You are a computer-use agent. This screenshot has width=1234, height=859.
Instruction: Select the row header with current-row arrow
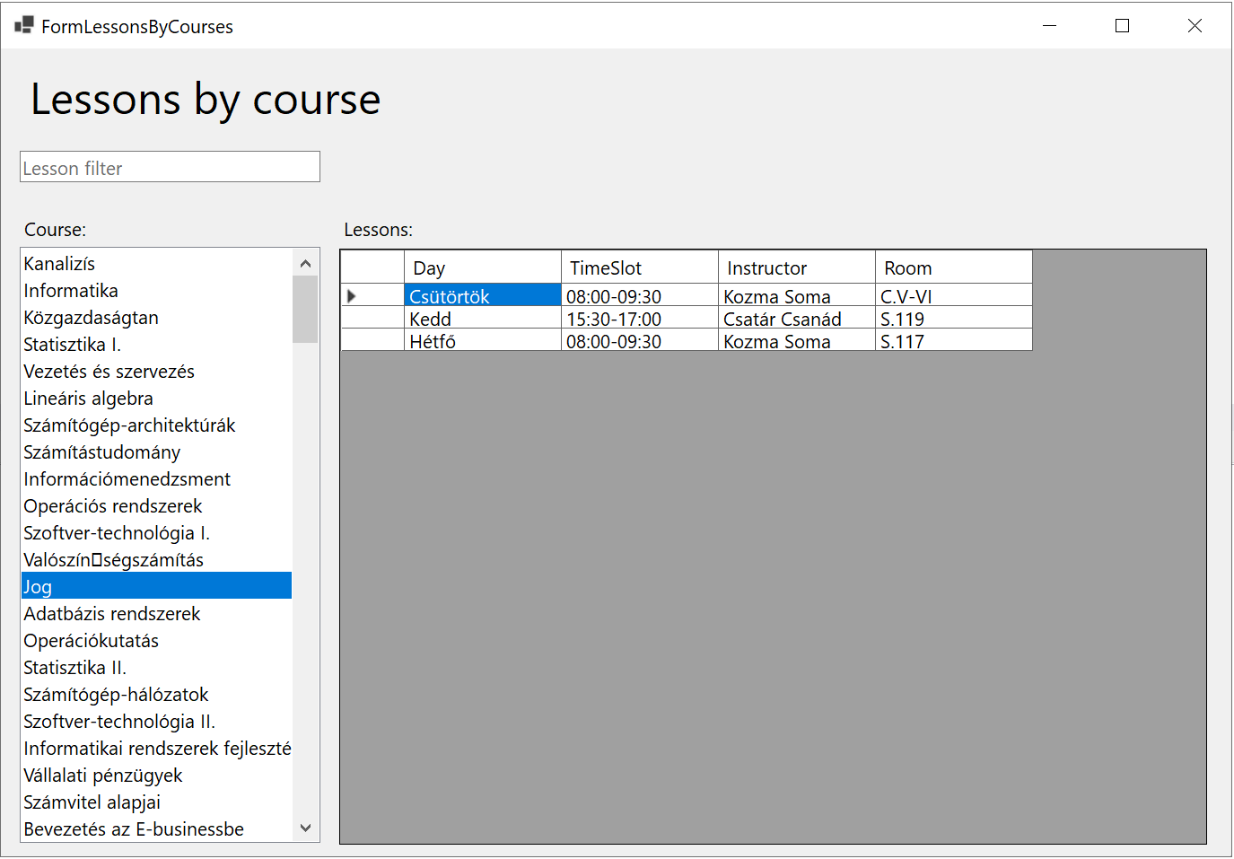372,295
